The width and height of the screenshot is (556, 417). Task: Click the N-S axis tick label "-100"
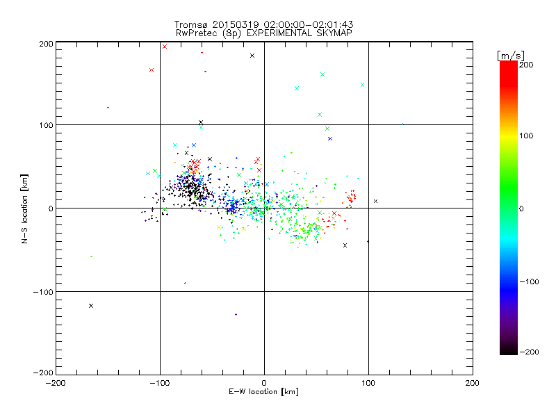click(x=43, y=292)
